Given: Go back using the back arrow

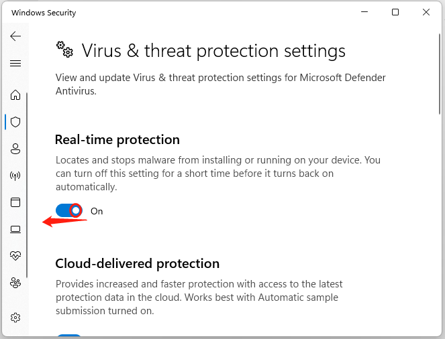Looking at the screenshot, I should (15, 36).
